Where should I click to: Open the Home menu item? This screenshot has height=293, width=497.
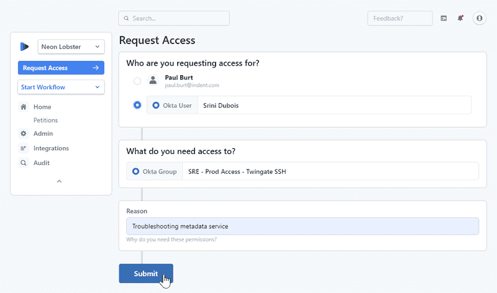42,107
